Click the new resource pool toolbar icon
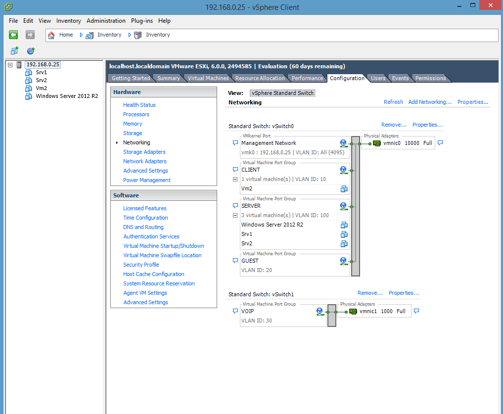Viewport: 503px width, 414px height. (31, 51)
